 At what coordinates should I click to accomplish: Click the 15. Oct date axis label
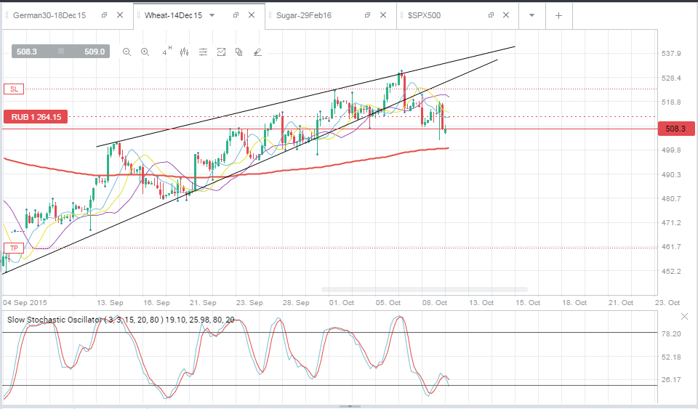point(528,303)
